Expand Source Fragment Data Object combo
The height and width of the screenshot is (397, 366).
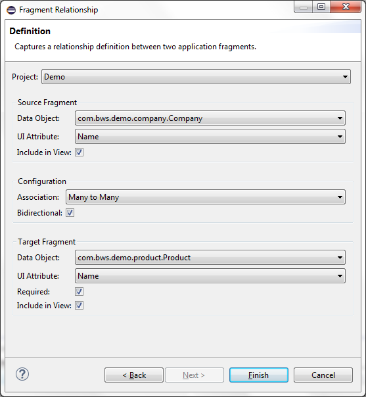[210, 118]
